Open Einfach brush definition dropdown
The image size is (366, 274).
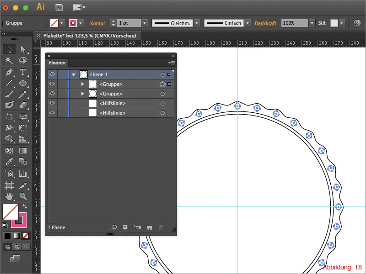click(x=248, y=23)
